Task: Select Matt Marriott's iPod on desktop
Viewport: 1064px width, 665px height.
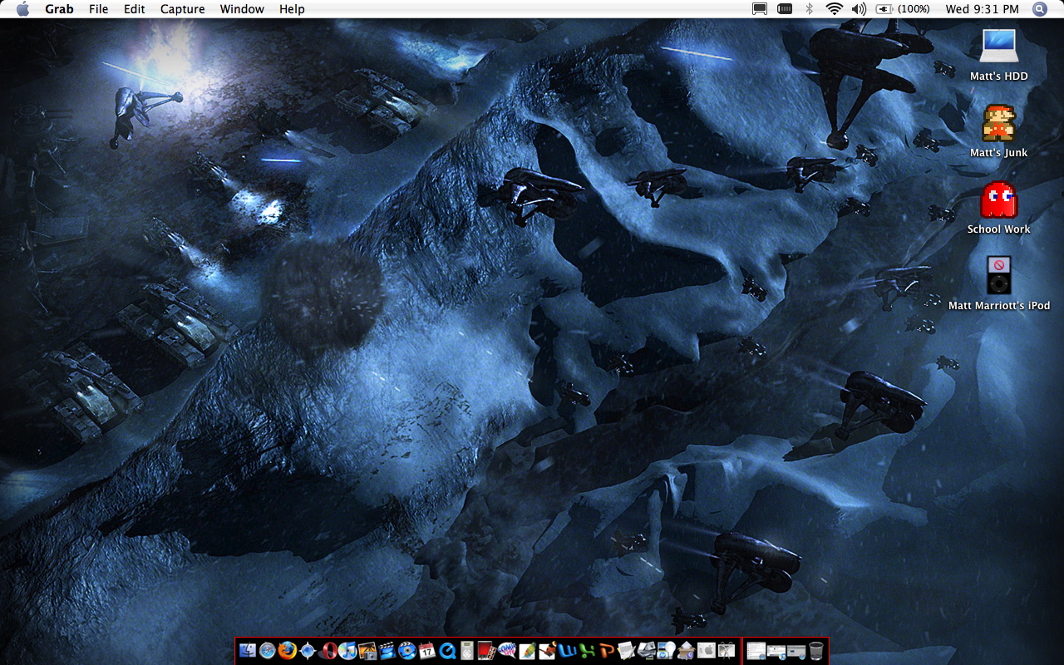Action: click(998, 284)
